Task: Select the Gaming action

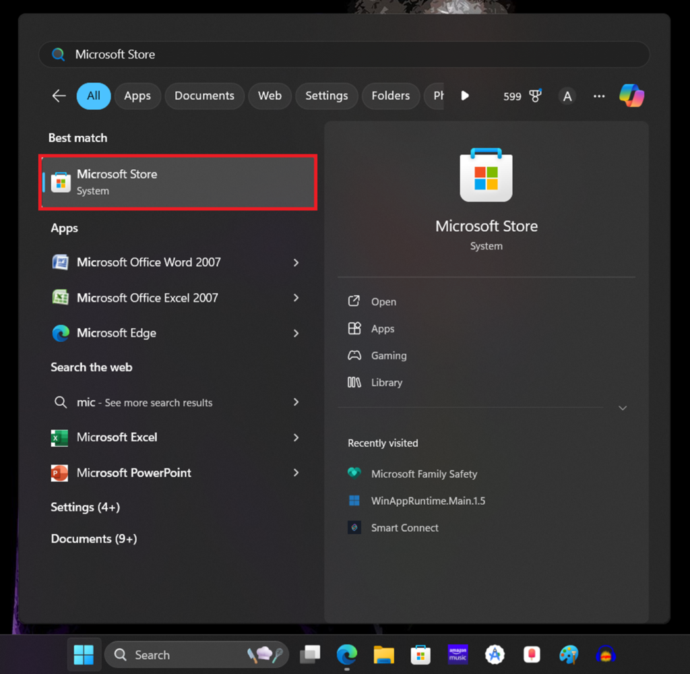Action: (389, 356)
